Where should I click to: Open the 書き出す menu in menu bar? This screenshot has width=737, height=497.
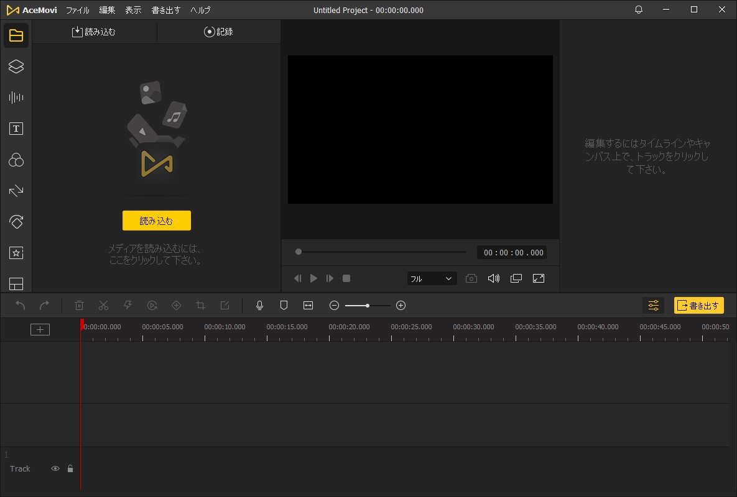(166, 10)
